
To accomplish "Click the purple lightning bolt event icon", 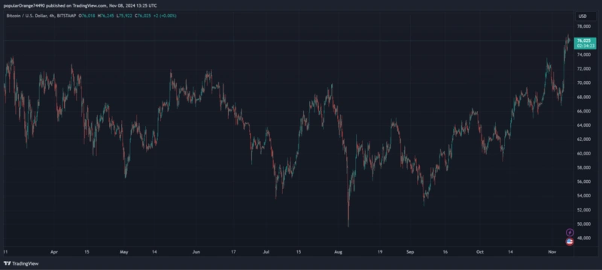I will [x=570, y=232].
